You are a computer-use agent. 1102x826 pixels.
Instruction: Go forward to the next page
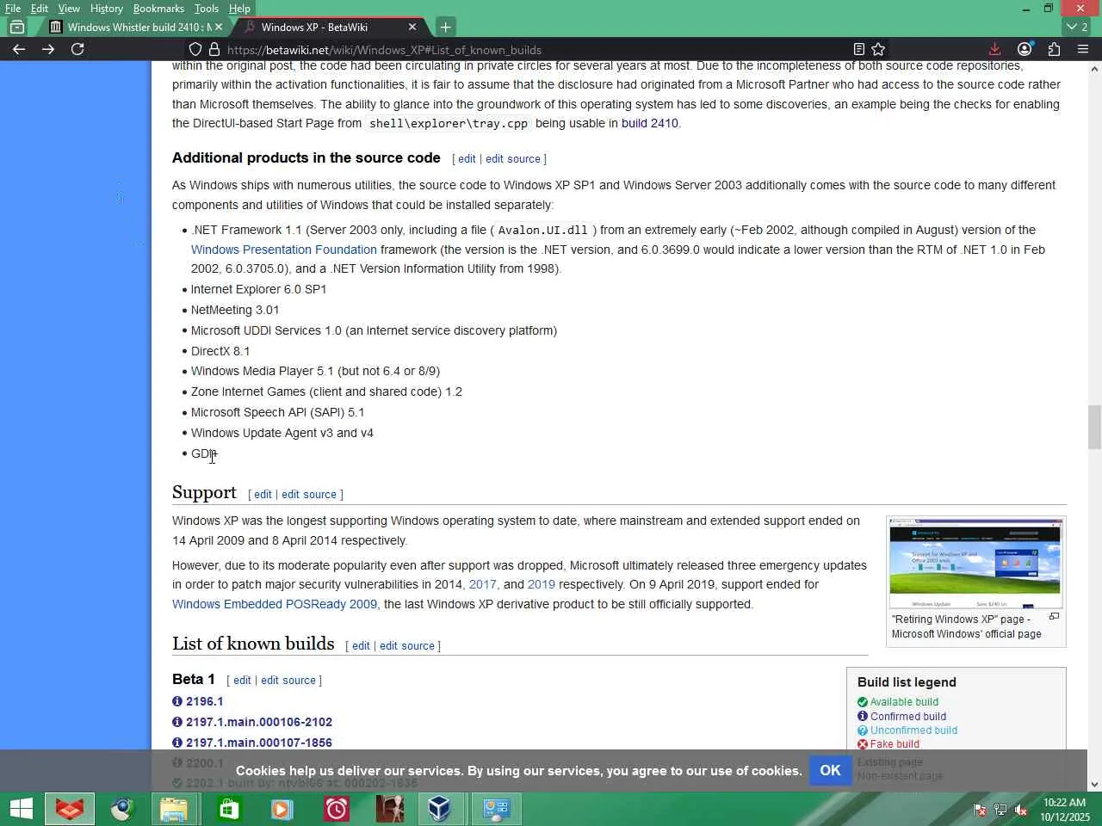click(48, 49)
